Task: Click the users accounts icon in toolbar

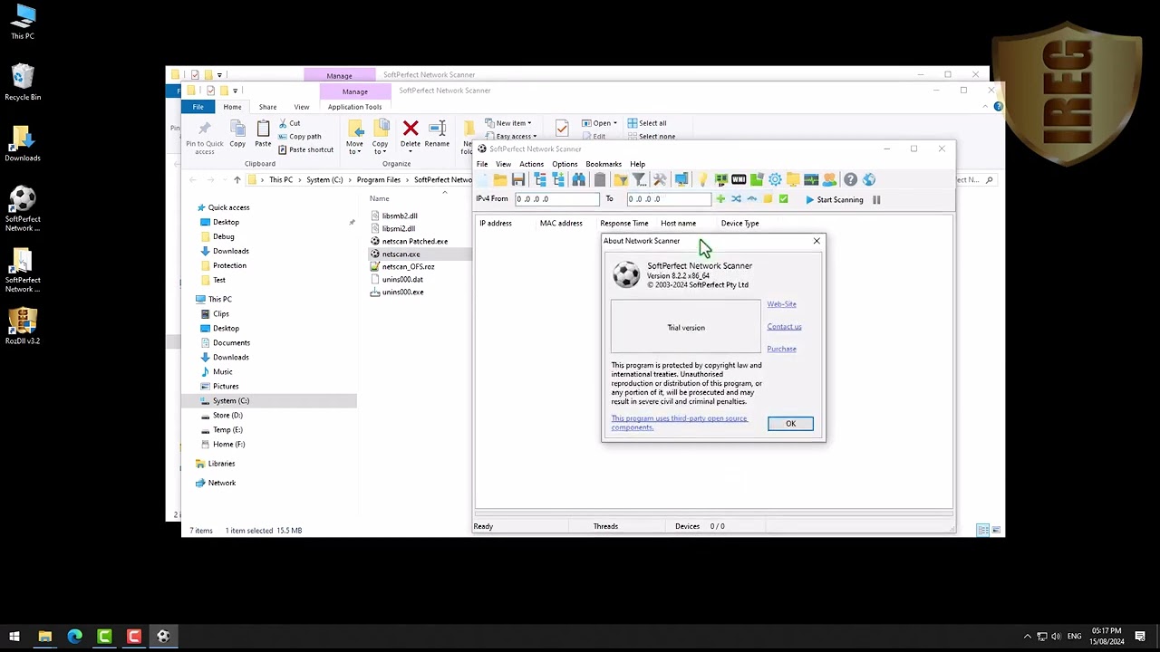Action: (829, 179)
